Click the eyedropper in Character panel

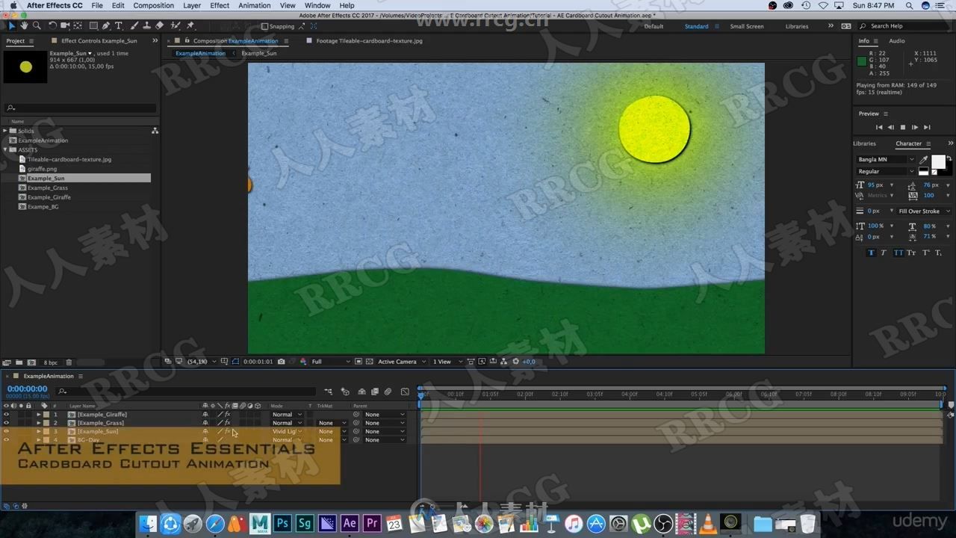coord(923,159)
